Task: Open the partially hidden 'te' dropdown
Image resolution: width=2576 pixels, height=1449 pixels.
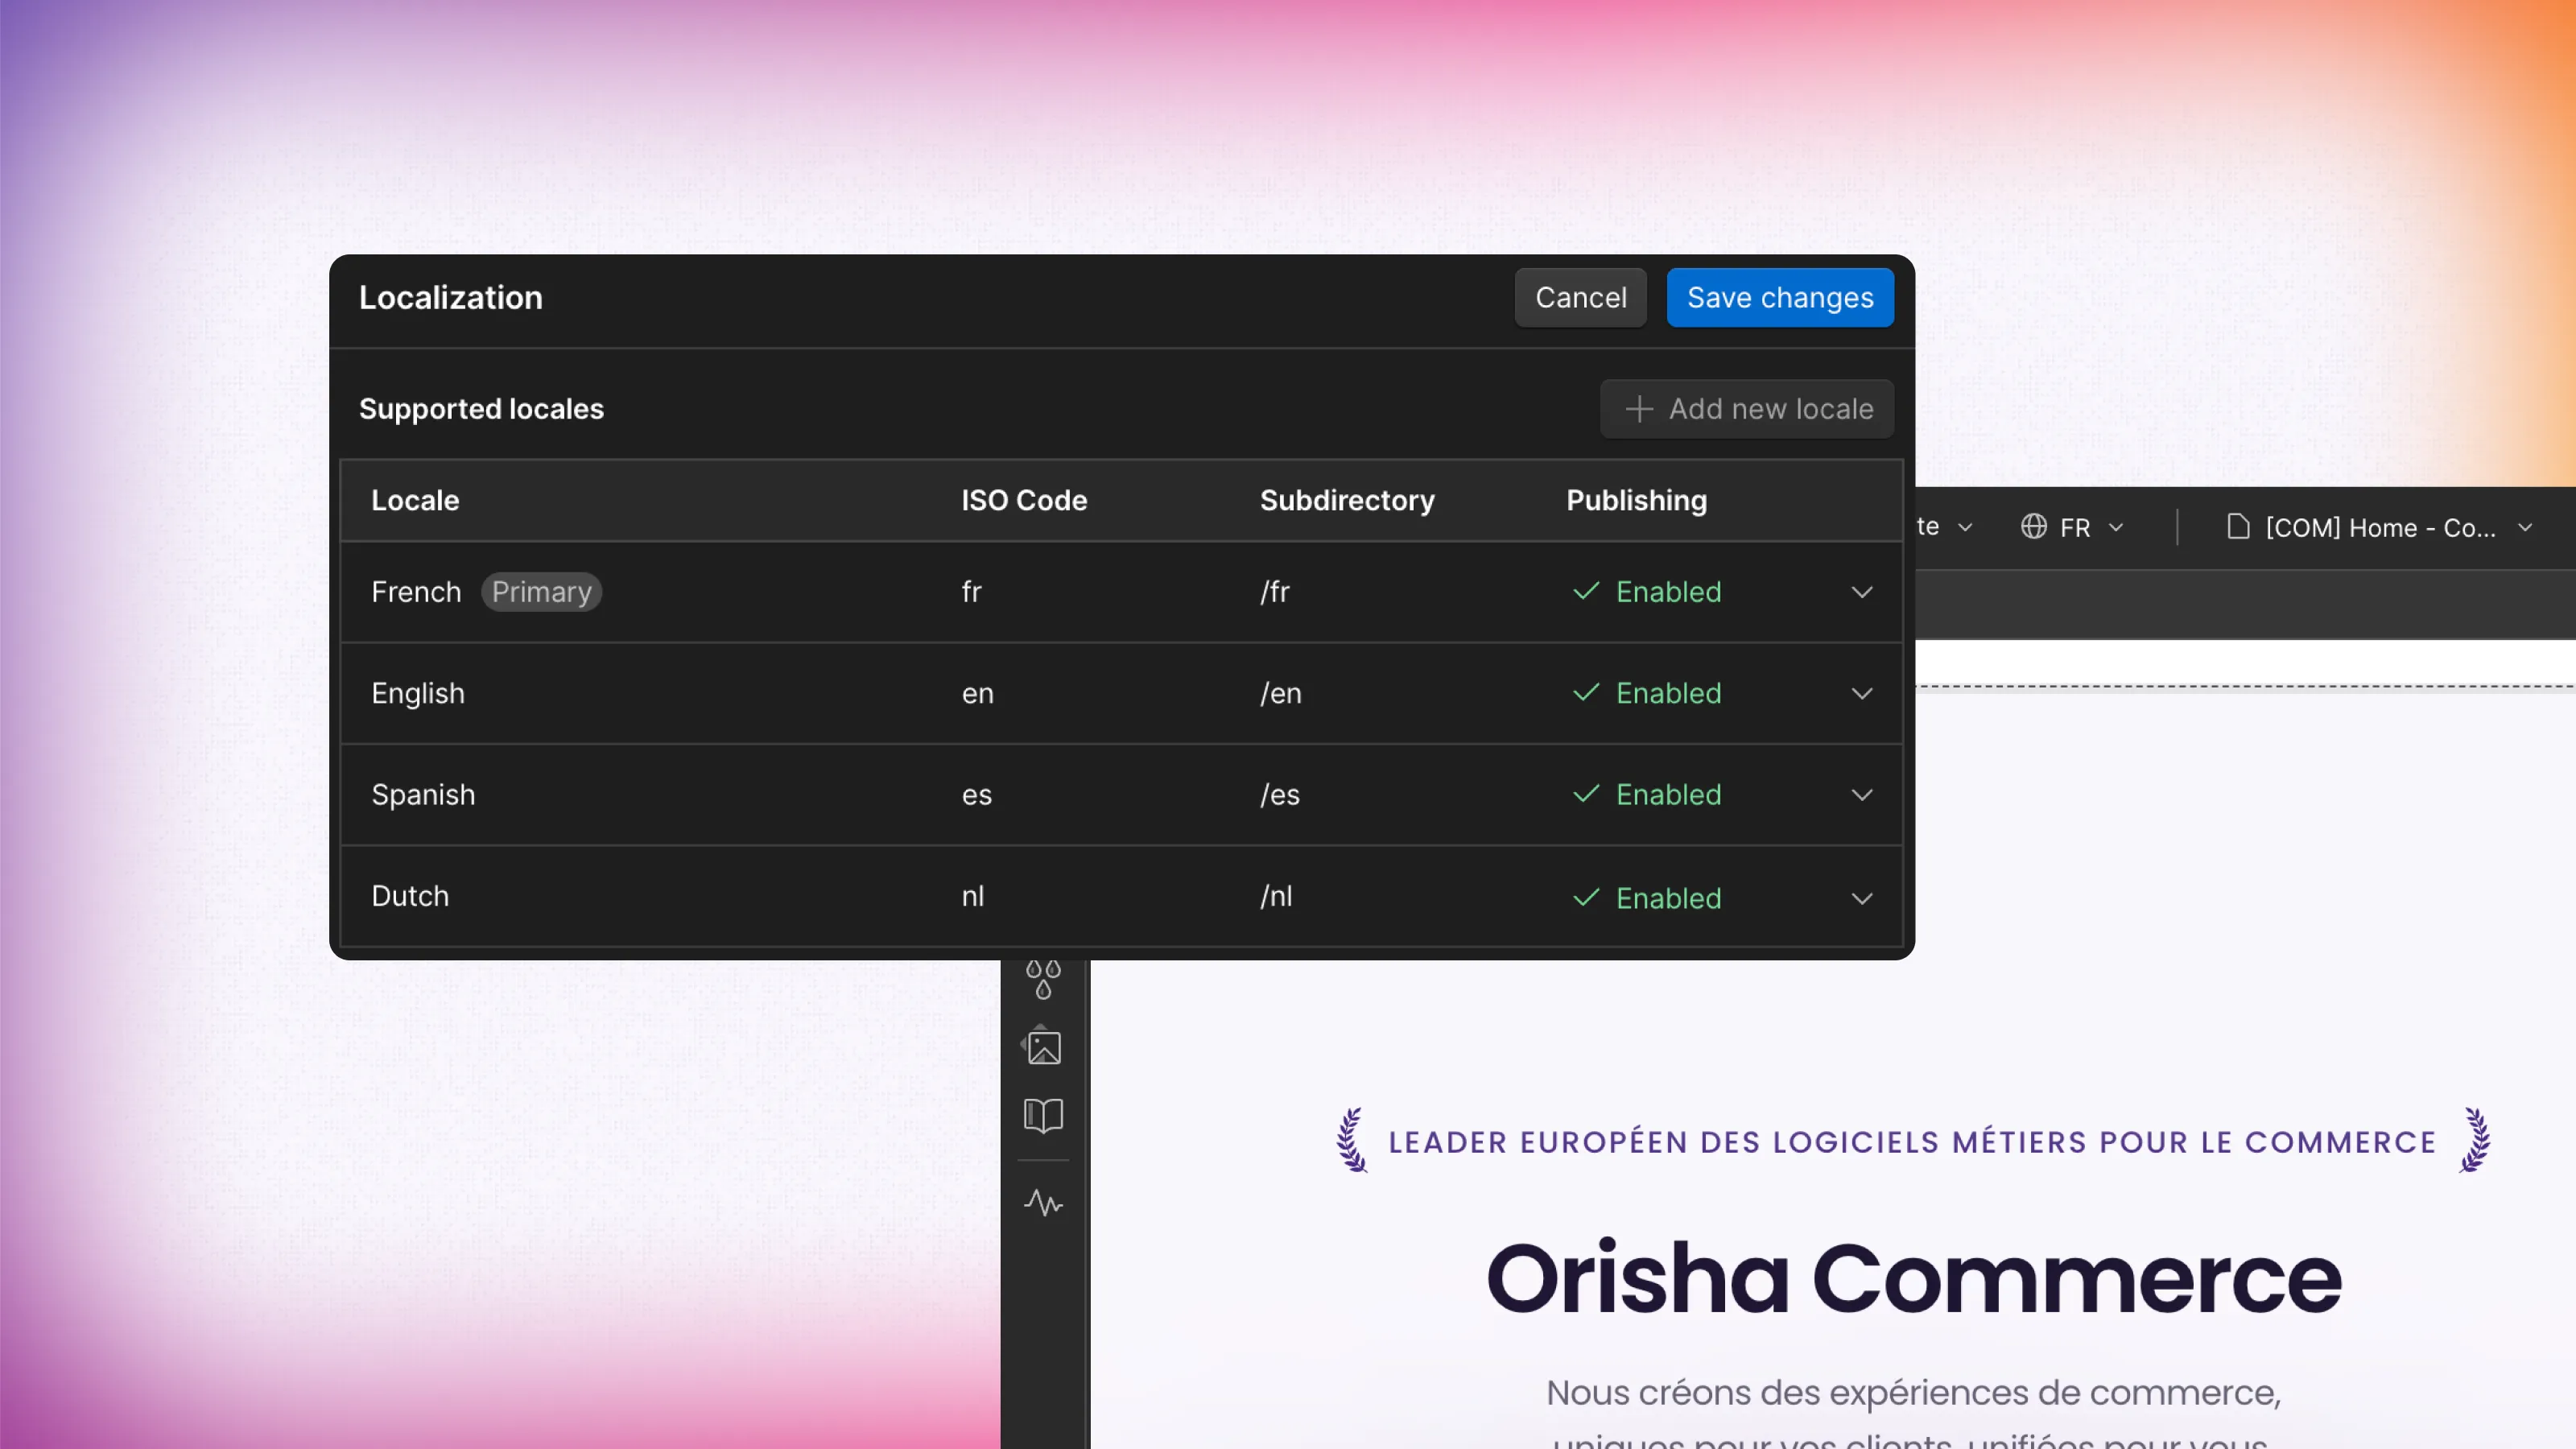Action: click(1945, 527)
